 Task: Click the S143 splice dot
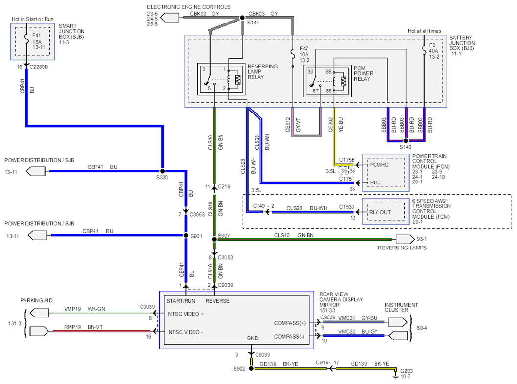[406, 141]
